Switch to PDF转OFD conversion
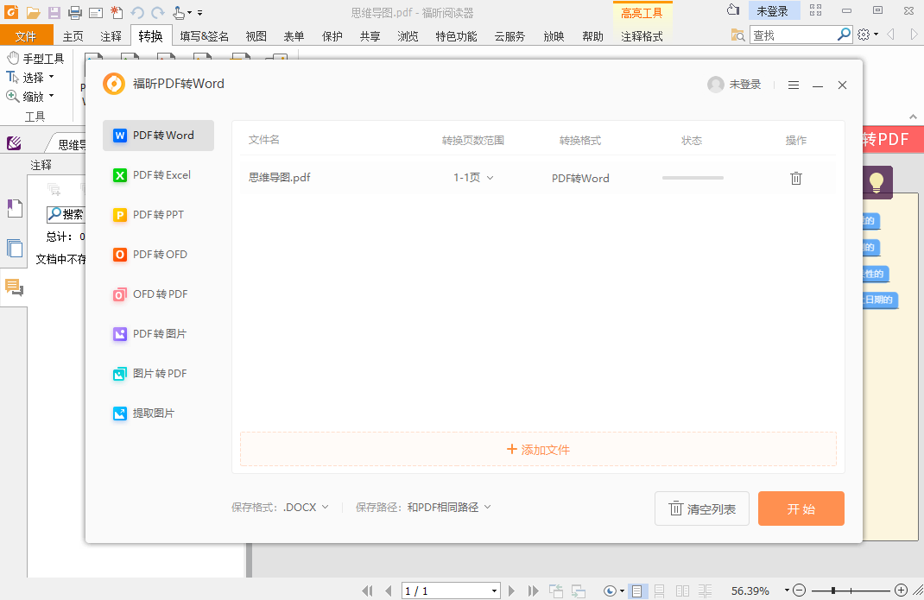924x600 pixels. (x=158, y=254)
